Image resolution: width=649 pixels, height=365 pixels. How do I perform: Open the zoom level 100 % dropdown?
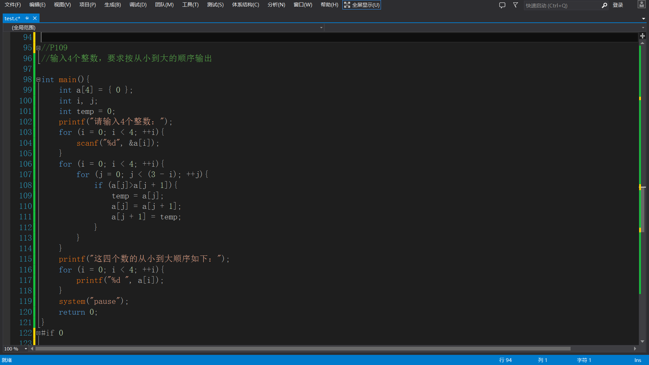coord(26,349)
